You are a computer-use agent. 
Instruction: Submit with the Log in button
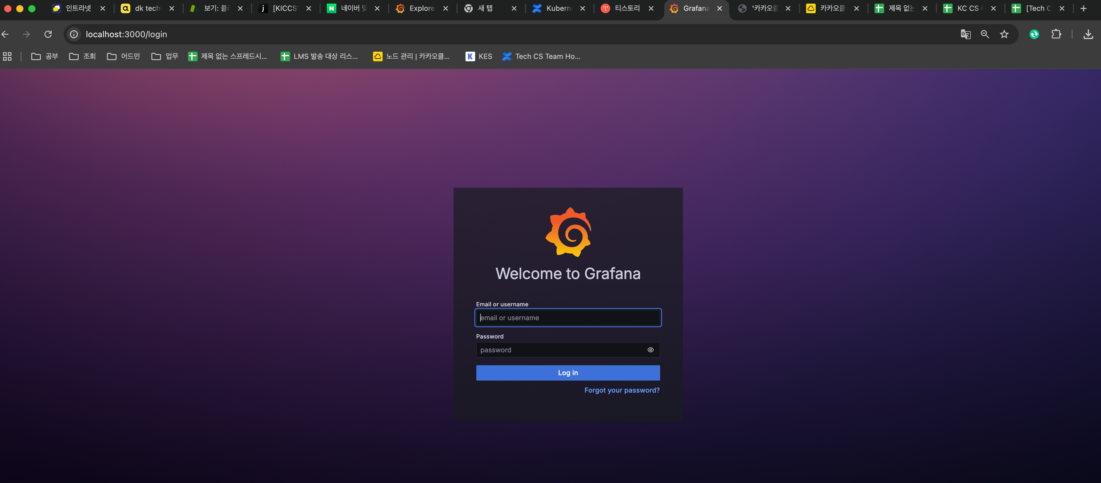(x=568, y=373)
